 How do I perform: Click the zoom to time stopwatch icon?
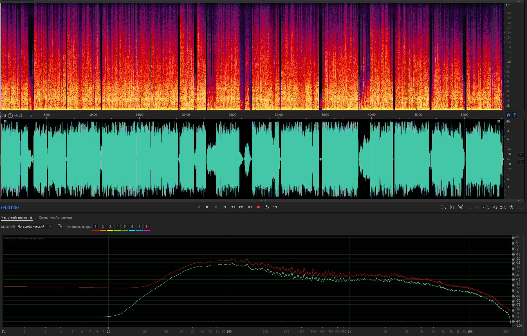511,207
